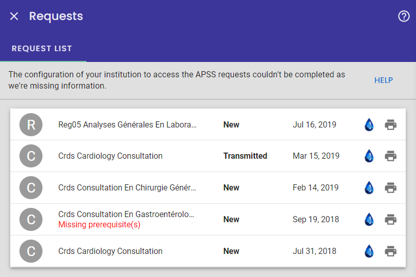Switch to the REQUEST LIST tab
The width and height of the screenshot is (416, 277).
click(x=42, y=49)
